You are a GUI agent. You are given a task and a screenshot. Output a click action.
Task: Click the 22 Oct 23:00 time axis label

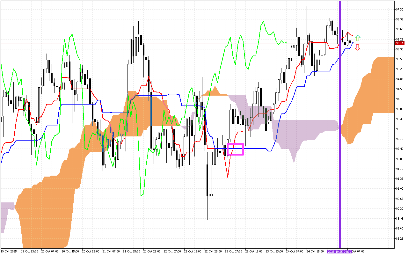(x=213, y=251)
